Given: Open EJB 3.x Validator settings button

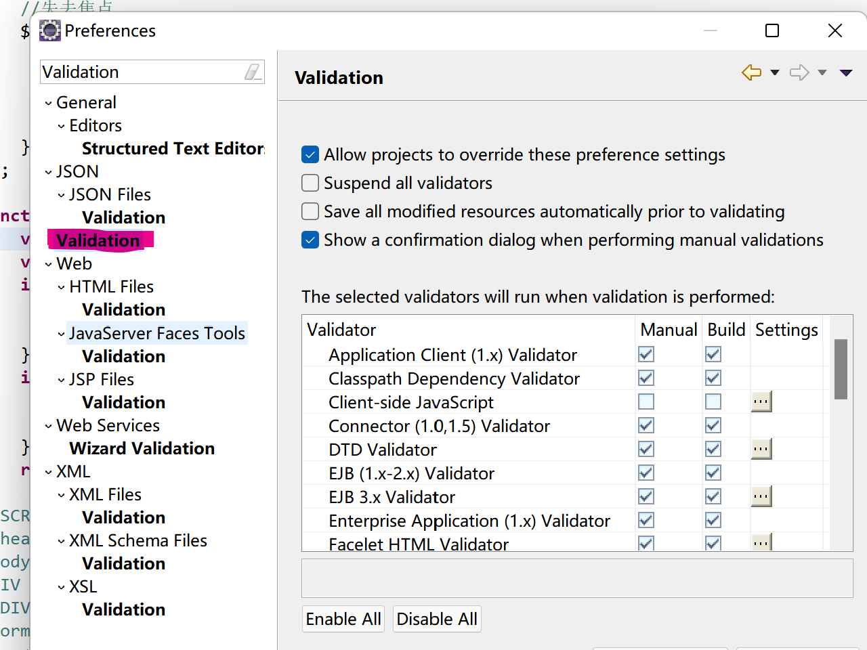Looking at the screenshot, I should click(761, 496).
